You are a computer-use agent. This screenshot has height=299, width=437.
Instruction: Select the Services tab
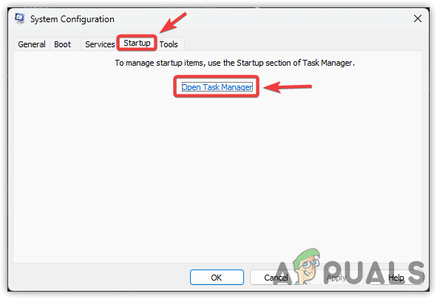tap(100, 44)
